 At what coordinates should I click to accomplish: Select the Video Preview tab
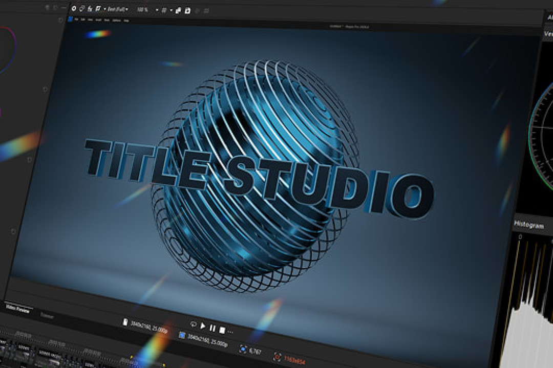18,308
